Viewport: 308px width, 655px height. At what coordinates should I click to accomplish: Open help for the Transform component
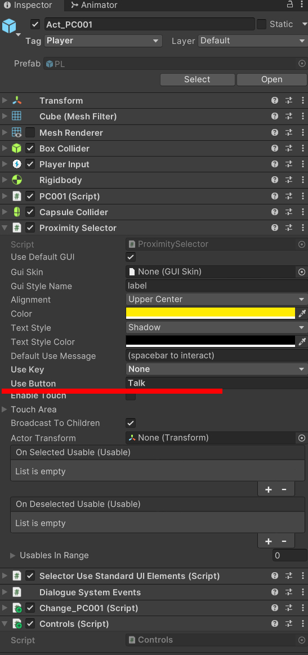[275, 100]
